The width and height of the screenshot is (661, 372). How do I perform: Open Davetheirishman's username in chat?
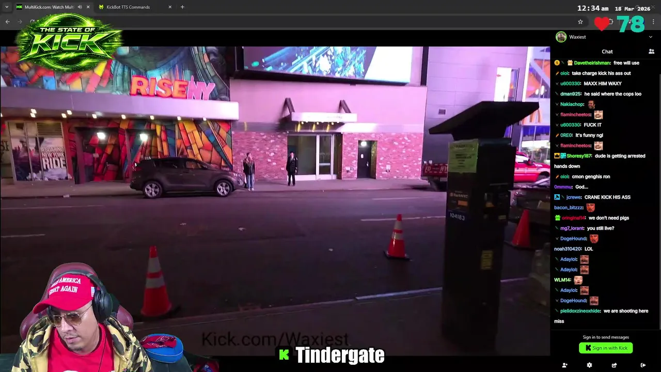click(x=592, y=63)
